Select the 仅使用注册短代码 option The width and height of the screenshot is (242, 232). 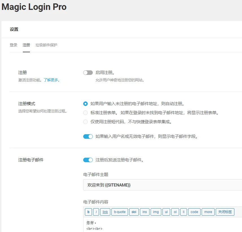click(85, 122)
